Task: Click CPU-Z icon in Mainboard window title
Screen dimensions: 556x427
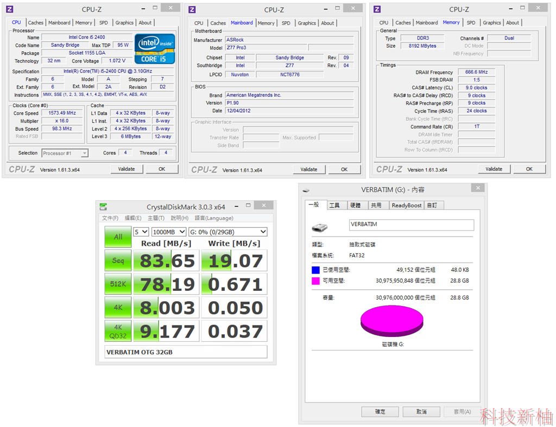Action: [x=192, y=10]
